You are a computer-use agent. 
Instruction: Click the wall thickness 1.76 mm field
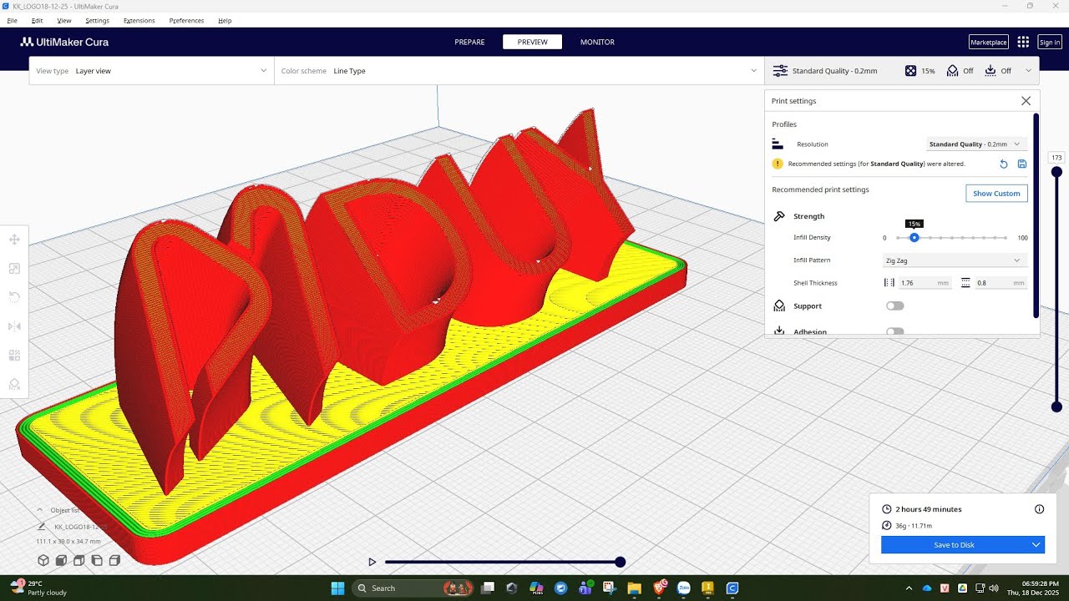point(925,283)
